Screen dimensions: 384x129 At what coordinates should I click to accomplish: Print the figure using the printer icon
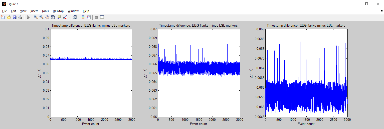pyautogui.click(x=20, y=17)
